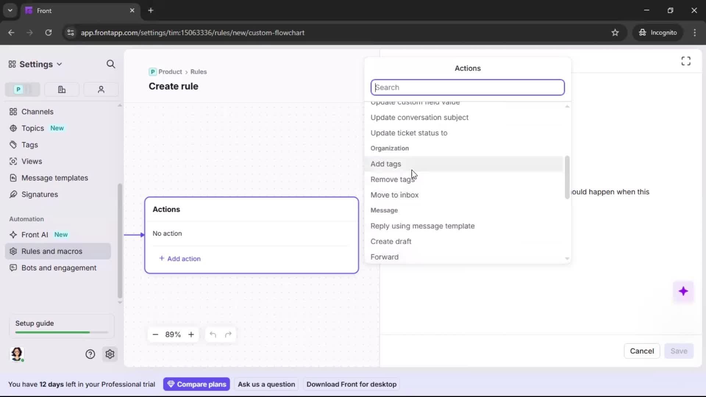Click 'Add action' inside the Actions node
This screenshot has width=706, height=397.
tap(180, 259)
